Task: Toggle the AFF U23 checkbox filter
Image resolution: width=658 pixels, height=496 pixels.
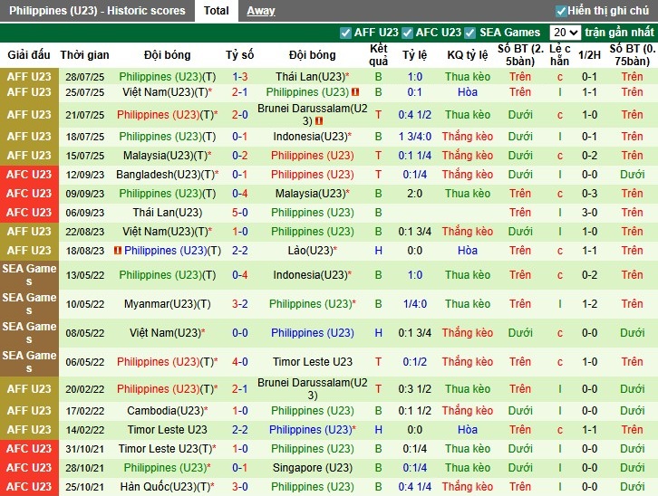Action: (x=345, y=33)
